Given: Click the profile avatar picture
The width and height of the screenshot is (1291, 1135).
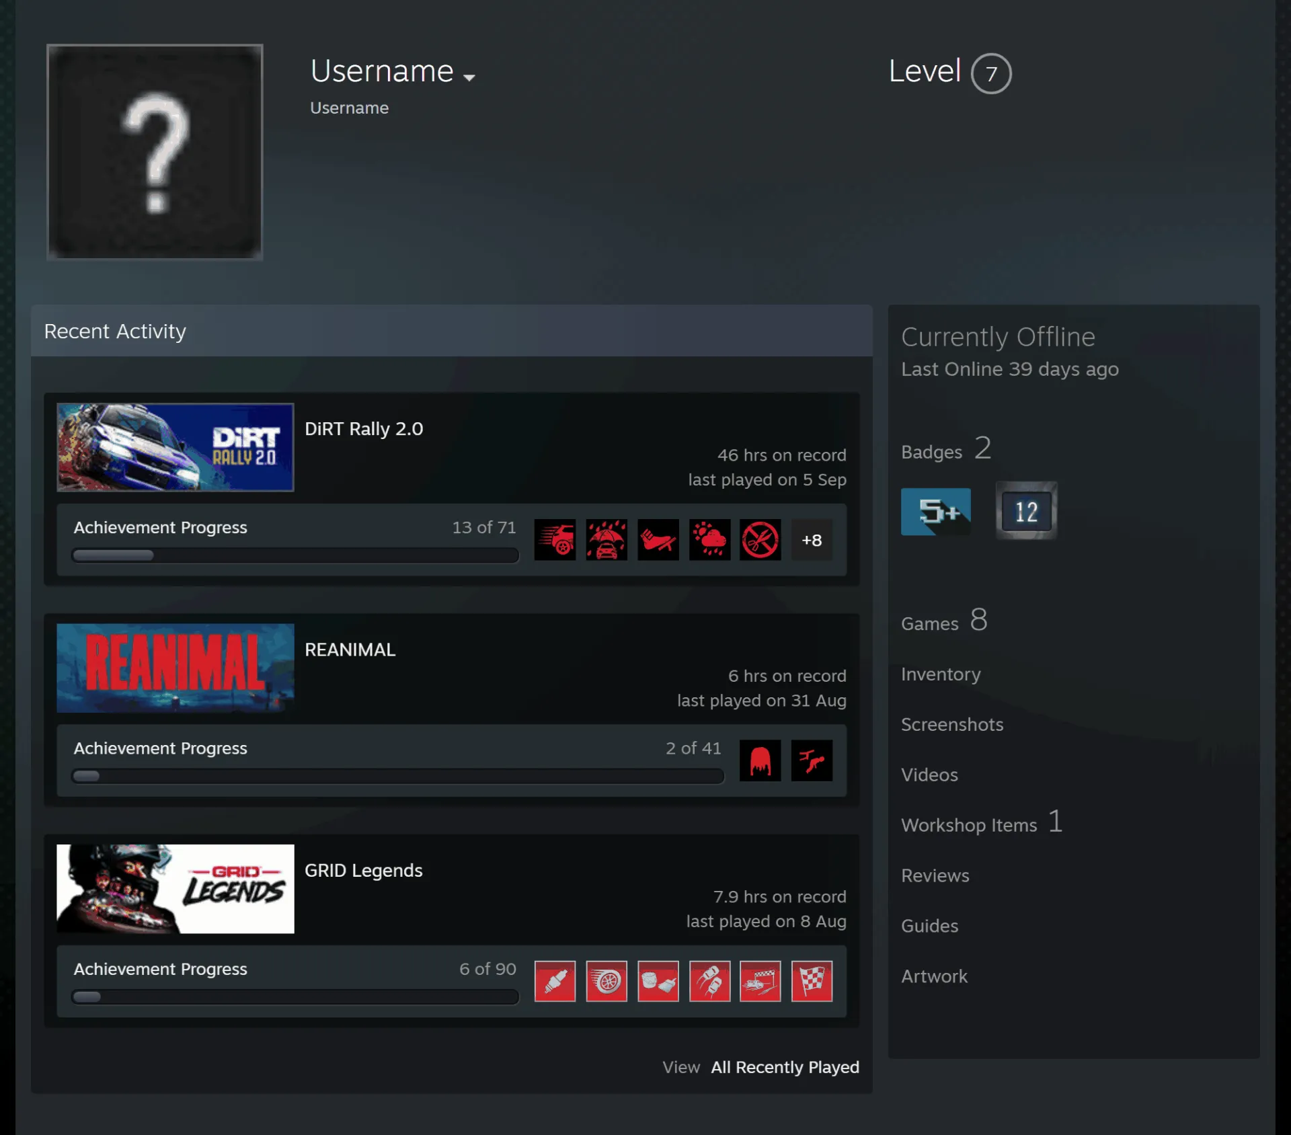Looking at the screenshot, I should tap(155, 152).
